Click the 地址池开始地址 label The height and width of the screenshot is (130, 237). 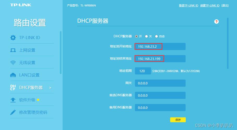click(121, 46)
